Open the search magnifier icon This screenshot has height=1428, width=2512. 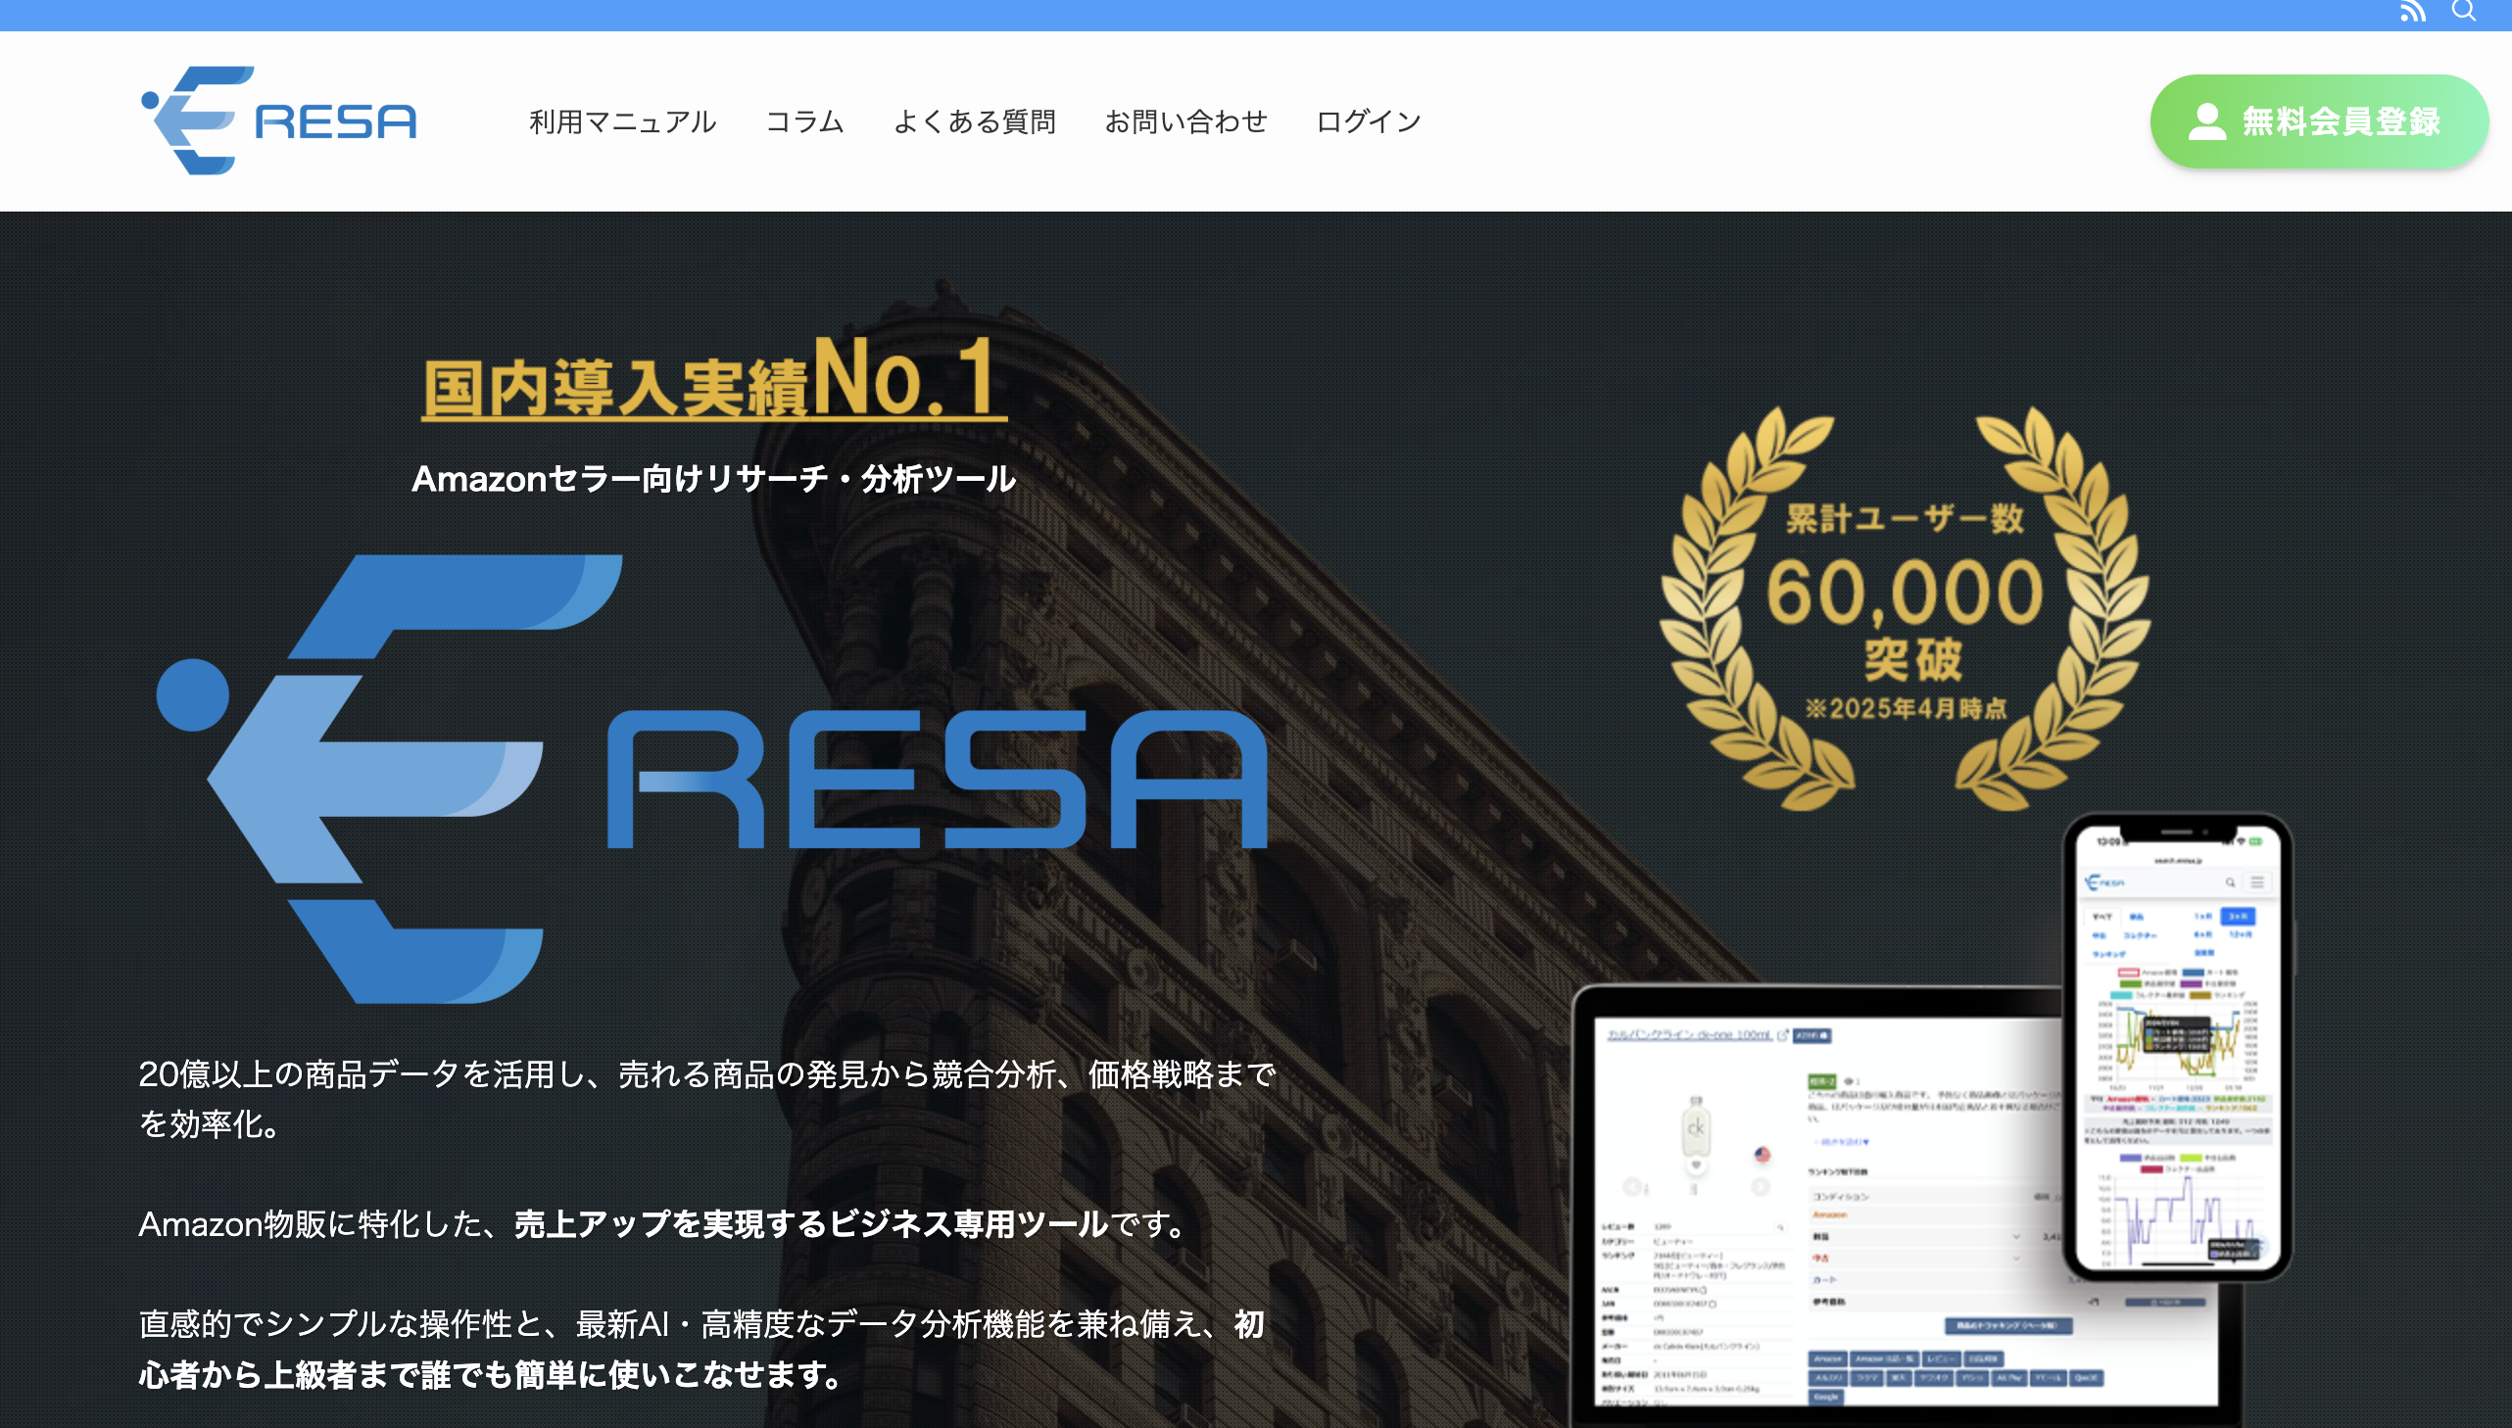[2464, 11]
